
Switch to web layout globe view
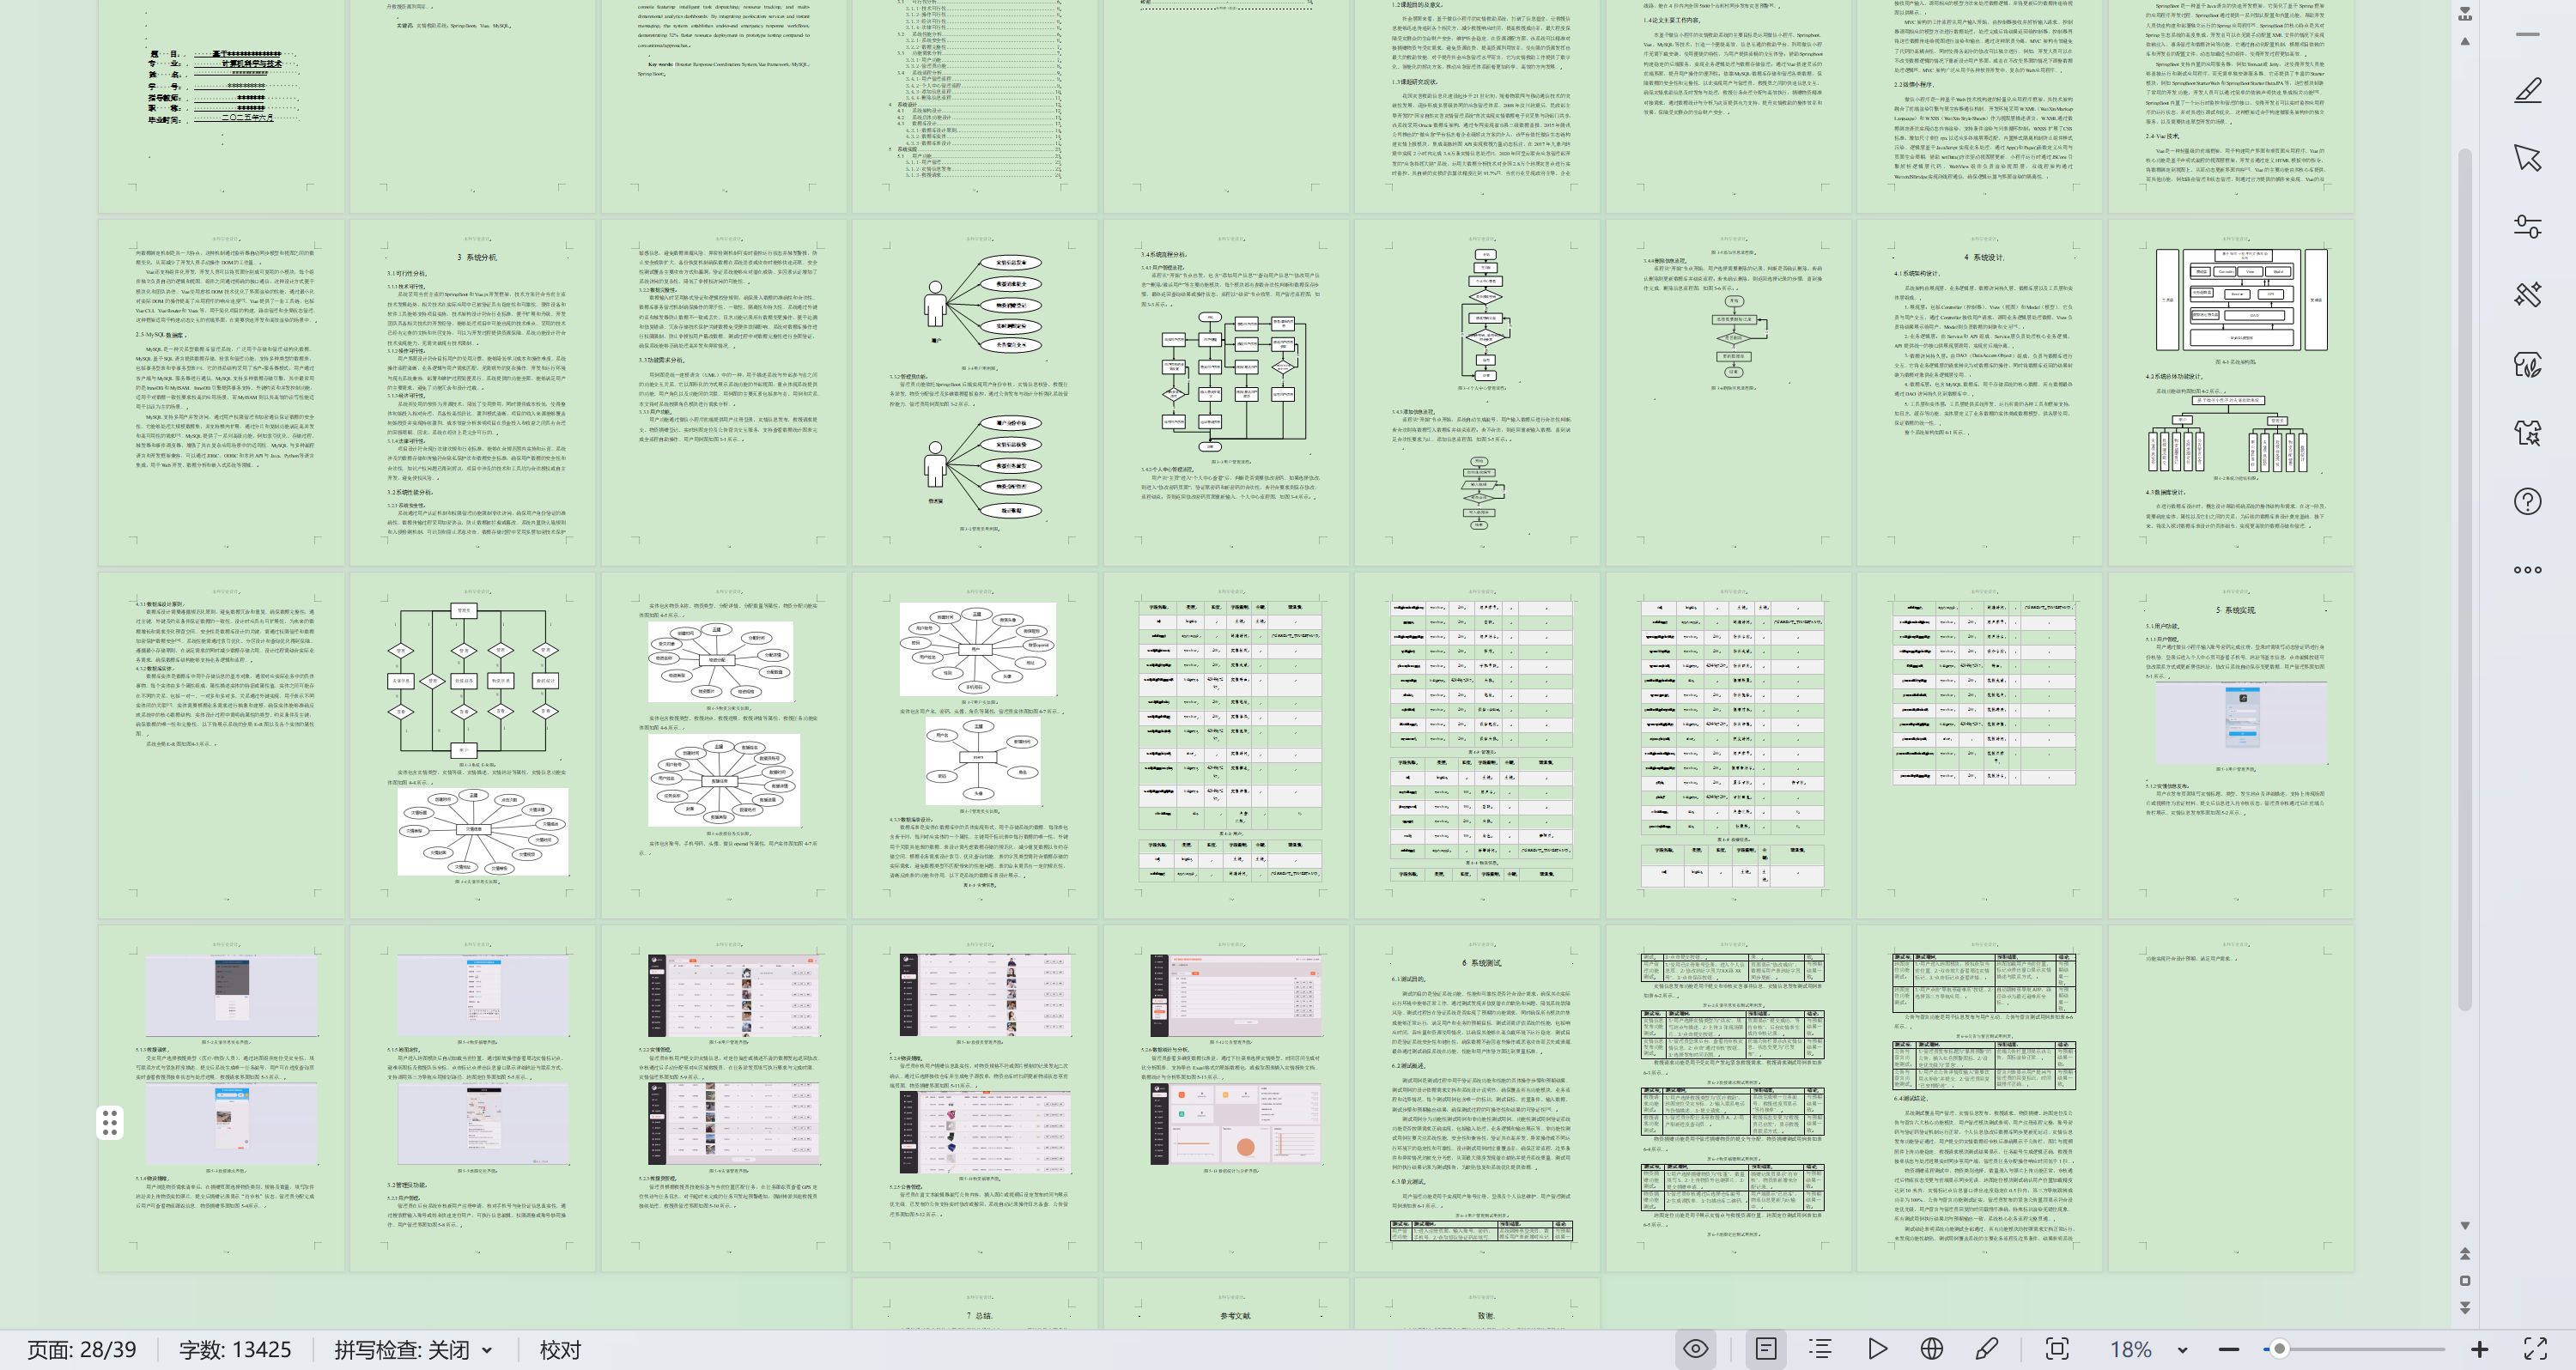coord(1932,1349)
